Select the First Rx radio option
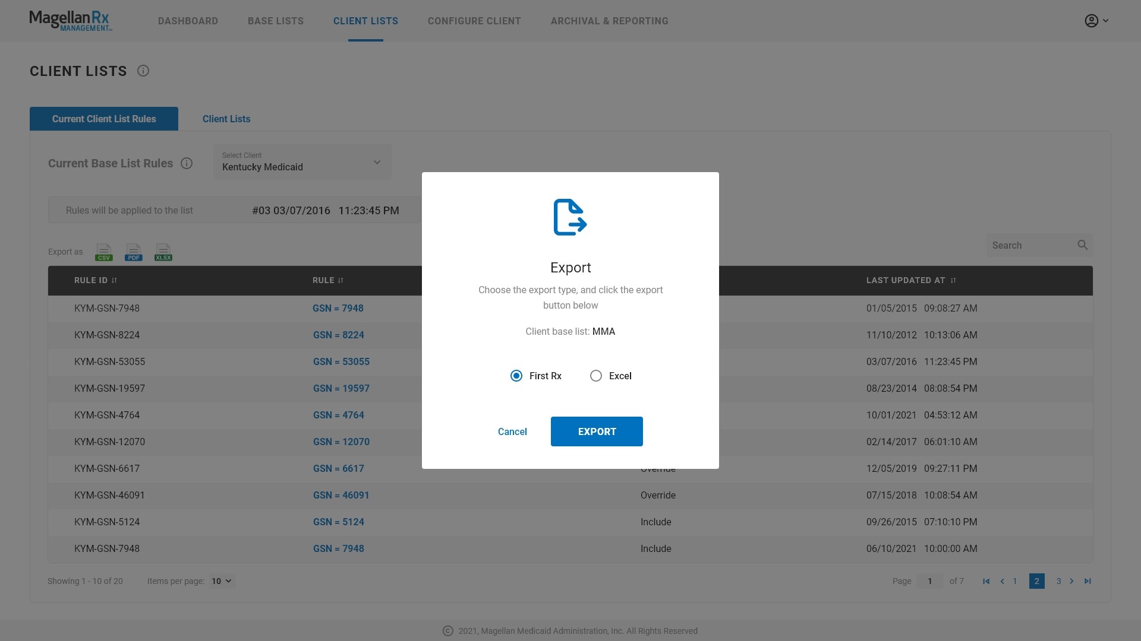This screenshot has height=641, width=1141. [516, 376]
